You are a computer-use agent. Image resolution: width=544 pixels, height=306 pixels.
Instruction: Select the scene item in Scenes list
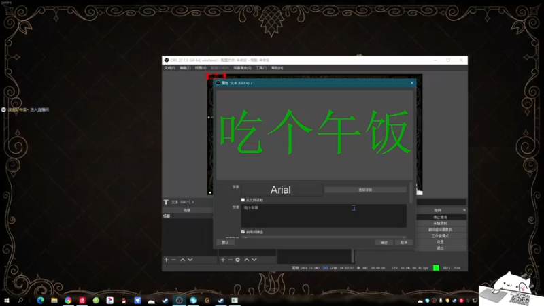click(x=188, y=216)
